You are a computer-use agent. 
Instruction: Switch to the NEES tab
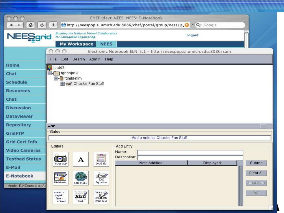point(106,44)
